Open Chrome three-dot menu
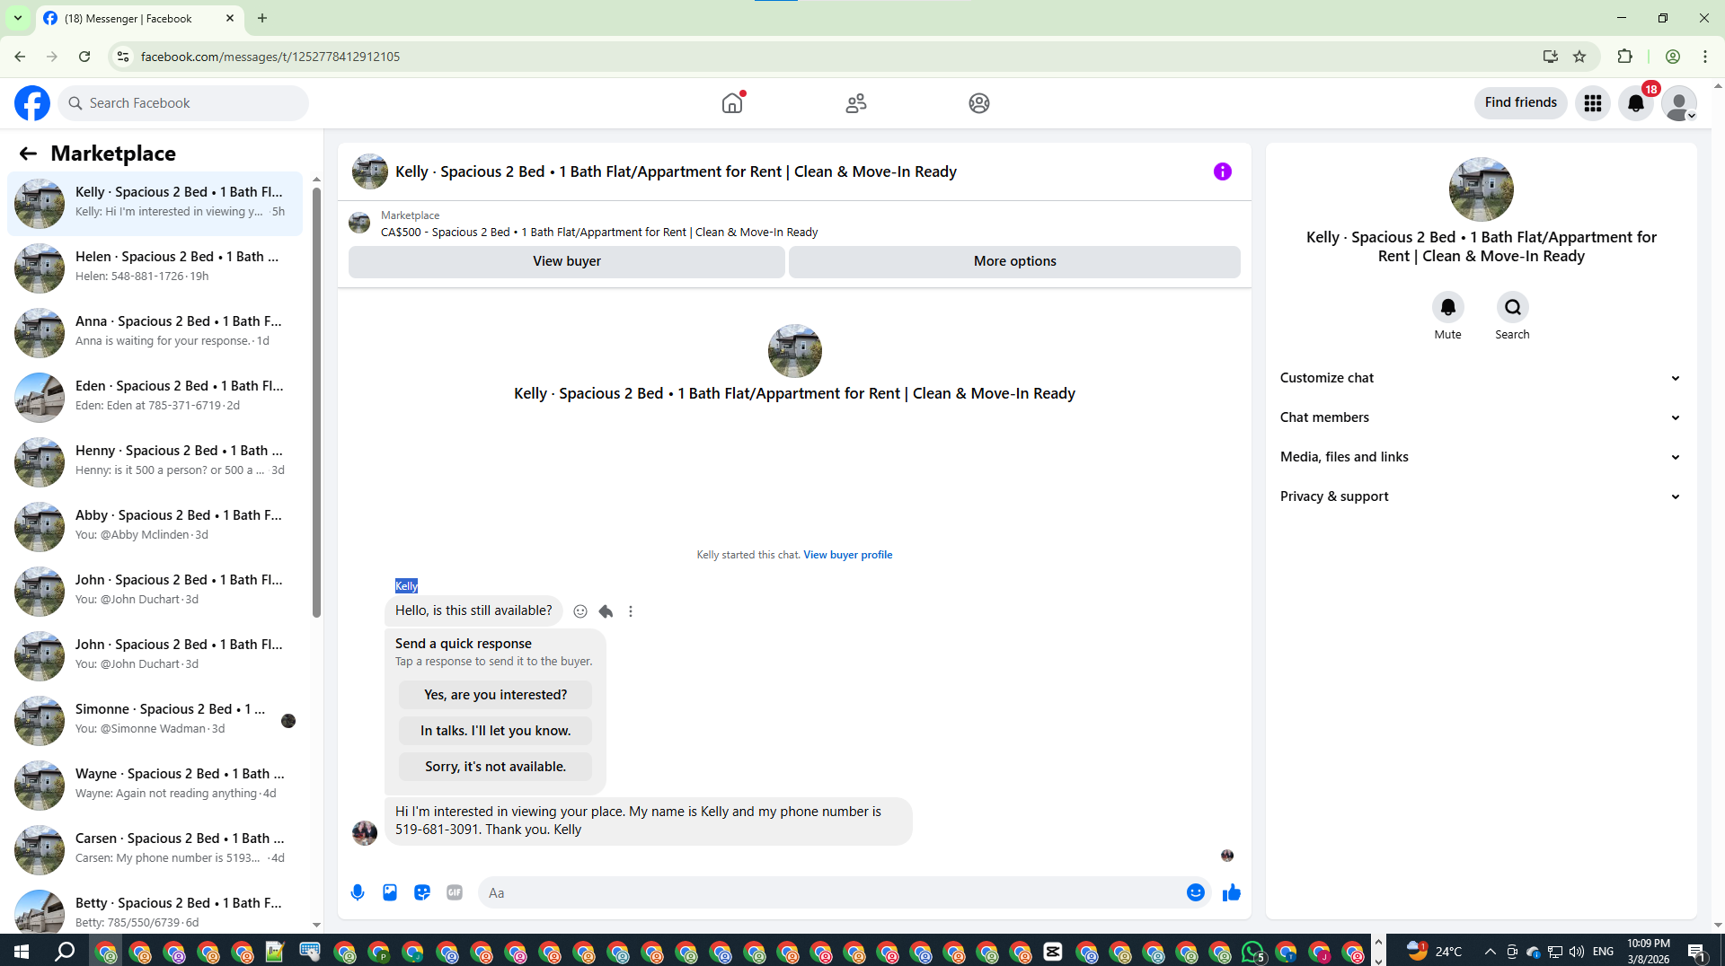The width and height of the screenshot is (1725, 966). 1705,57
